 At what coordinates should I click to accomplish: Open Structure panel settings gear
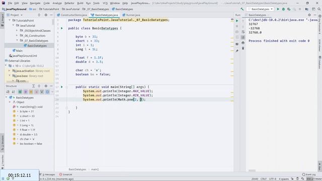(46, 86)
